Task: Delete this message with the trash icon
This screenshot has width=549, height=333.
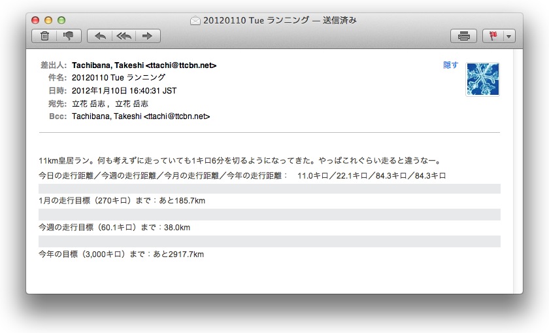Action: [x=44, y=36]
